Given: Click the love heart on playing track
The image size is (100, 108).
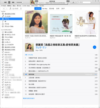Looking at the screenshot, I should point(24,74).
